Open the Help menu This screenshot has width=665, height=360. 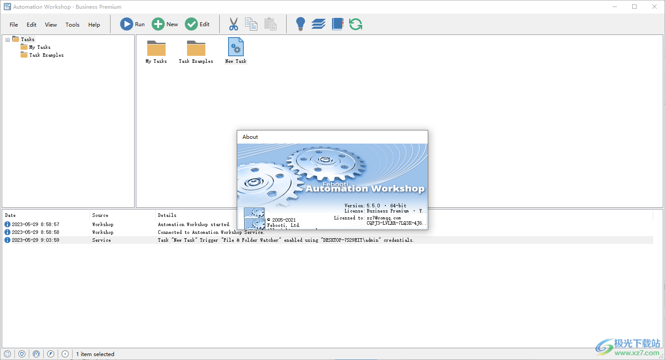(x=94, y=24)
